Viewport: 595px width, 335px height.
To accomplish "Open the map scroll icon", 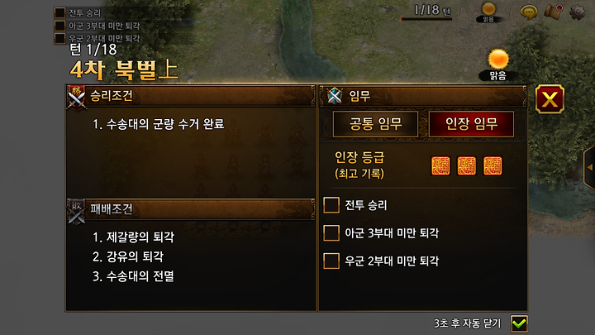I will [553, 12].
